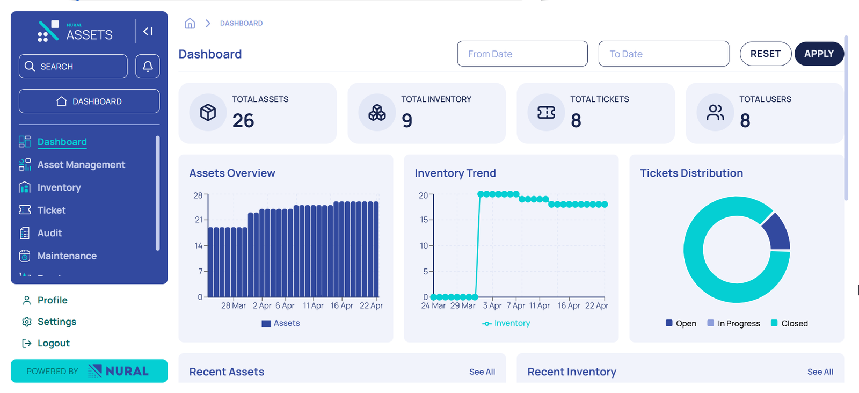Click the DASHBOARD breadcrumb text

241,23
